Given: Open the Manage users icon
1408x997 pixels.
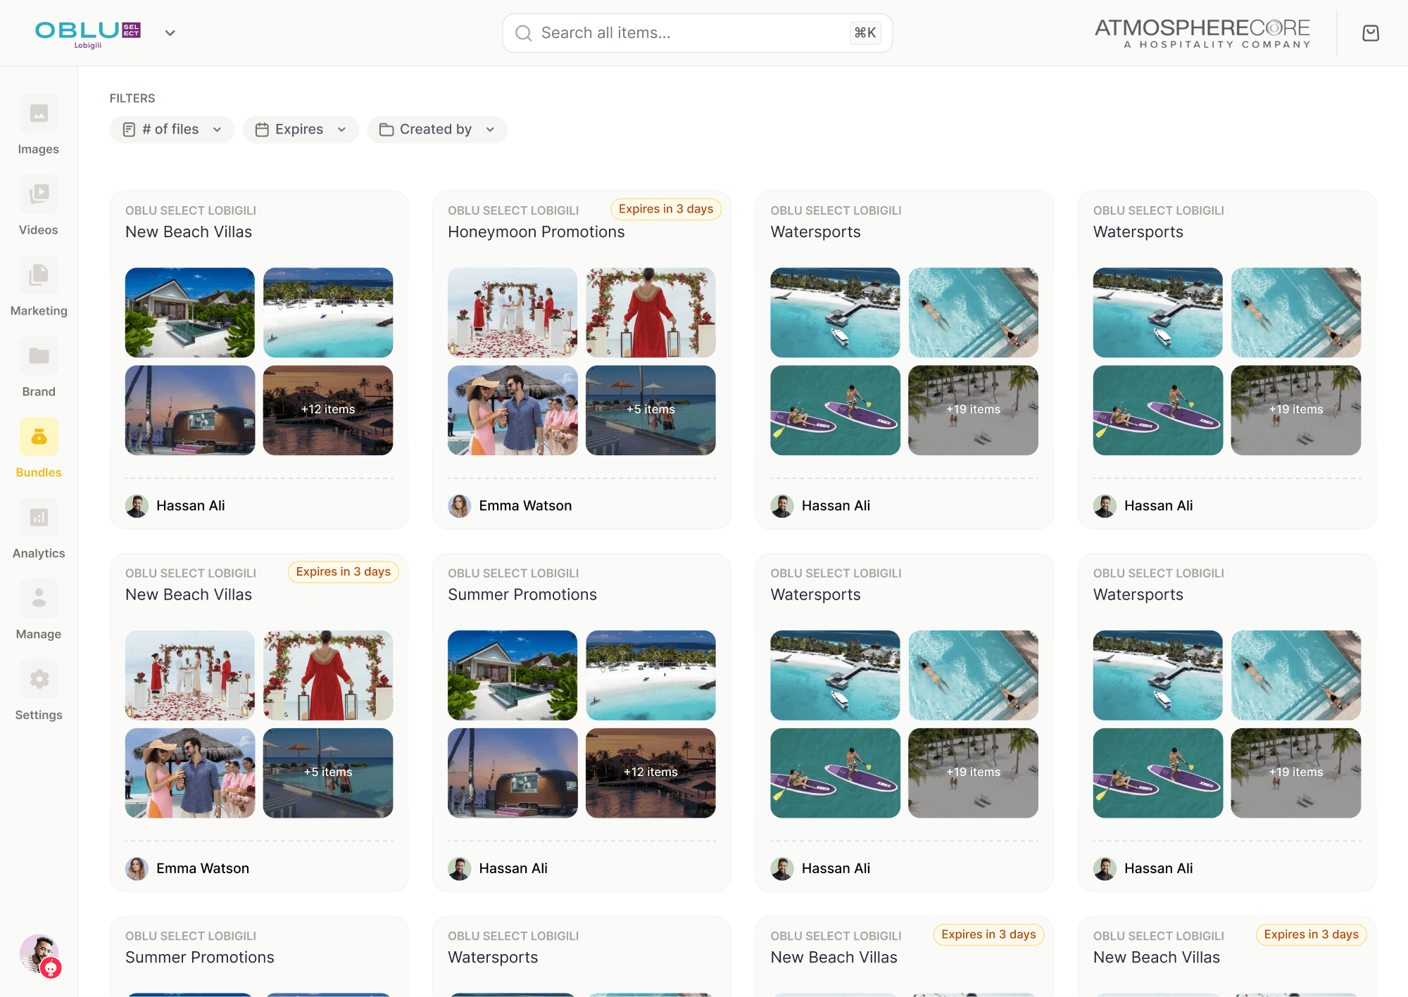Looking at the screenshot, I should 39,599.
